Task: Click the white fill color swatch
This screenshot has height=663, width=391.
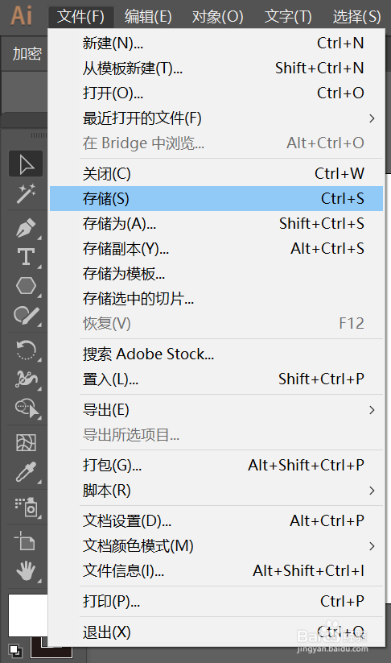Action: click(x=28, y=615)
